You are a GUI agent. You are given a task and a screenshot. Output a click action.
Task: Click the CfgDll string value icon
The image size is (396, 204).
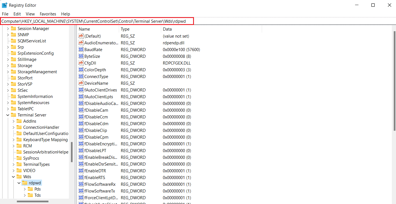[x=81, y=63]
